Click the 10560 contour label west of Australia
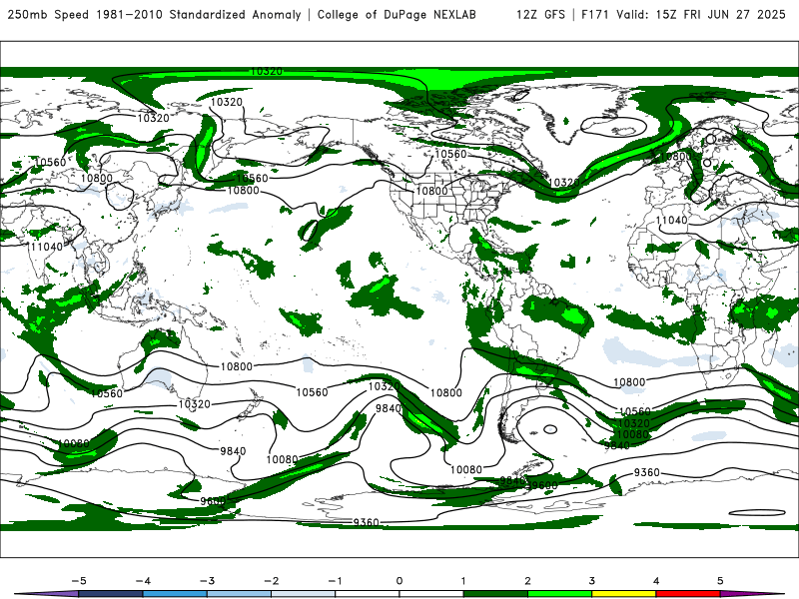Viewport: 799px width, 599px height. click(x=107, y=393)
